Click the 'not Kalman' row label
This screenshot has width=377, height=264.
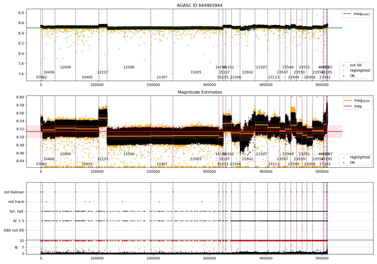pos(14,192)
